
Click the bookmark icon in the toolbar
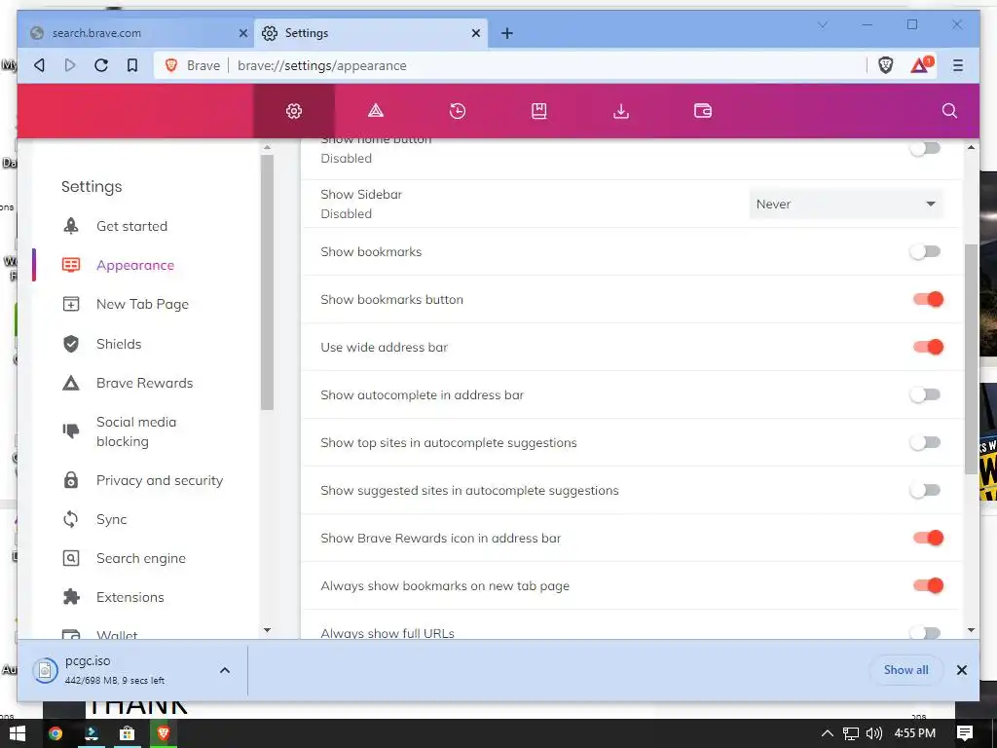click(x=132, y=65)
